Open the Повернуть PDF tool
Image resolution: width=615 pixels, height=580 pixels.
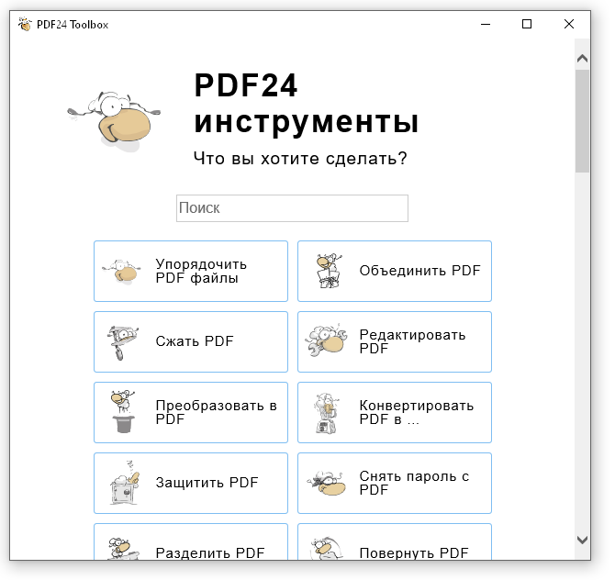tap(395, 542)
